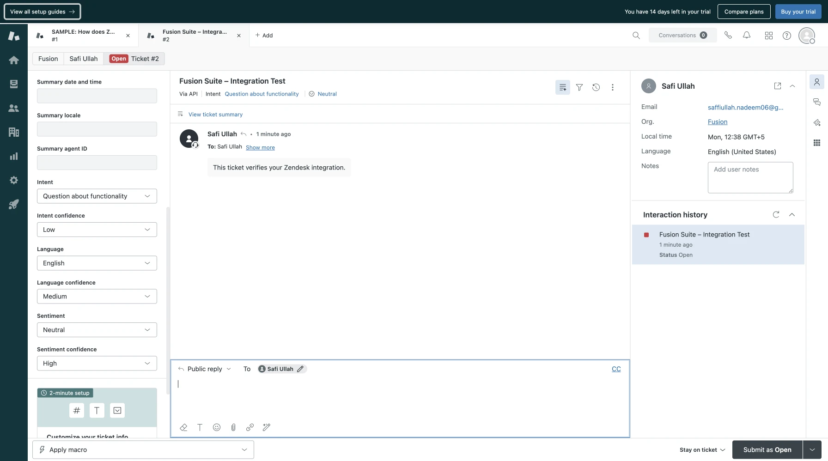Click the insert link icon in composer

tap(250, 427)
